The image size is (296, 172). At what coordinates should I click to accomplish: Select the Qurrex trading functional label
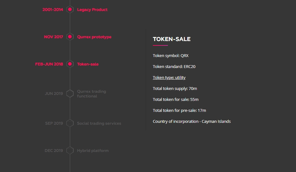91,94
